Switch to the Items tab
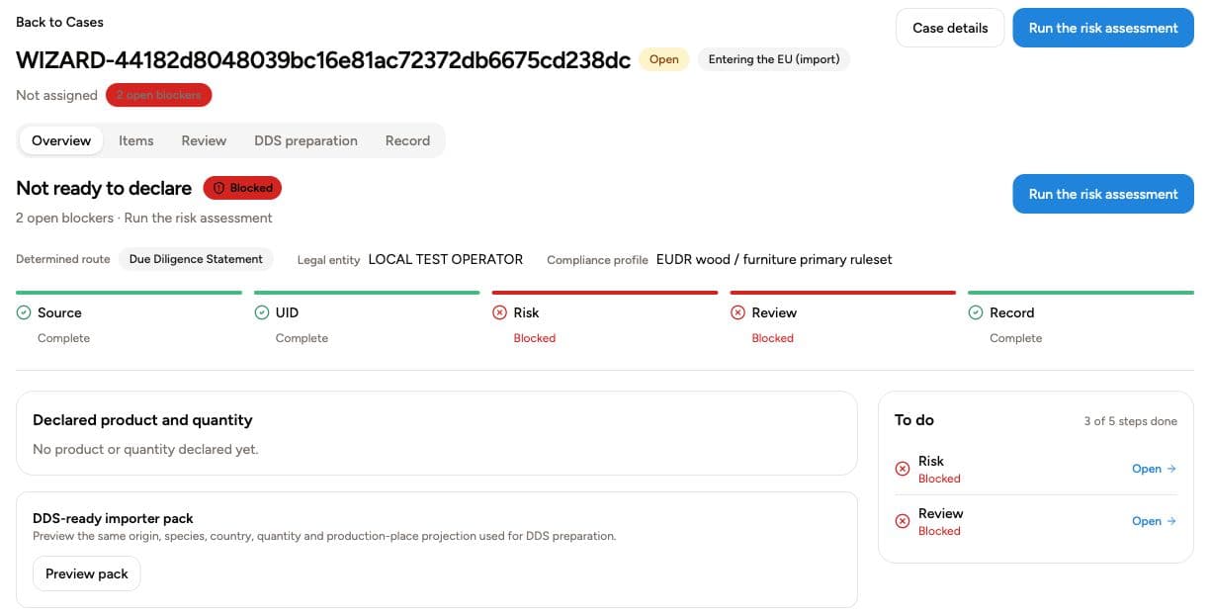Viewport: 1210px width, 616px height. (x=136, y=140)
